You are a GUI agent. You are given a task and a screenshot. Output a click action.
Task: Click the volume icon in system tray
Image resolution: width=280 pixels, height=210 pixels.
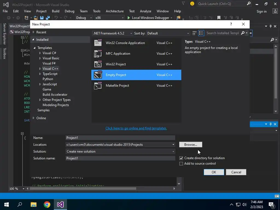point(244,205)
